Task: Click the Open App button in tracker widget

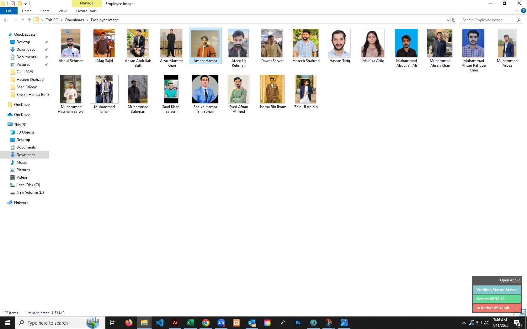Action: tap(510, 280)
